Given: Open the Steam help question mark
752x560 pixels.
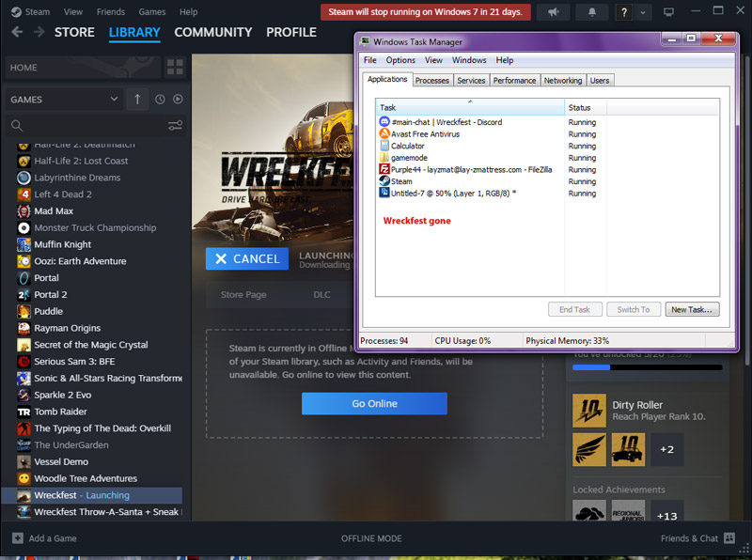Looking at the screenshot, I should 623,12.
